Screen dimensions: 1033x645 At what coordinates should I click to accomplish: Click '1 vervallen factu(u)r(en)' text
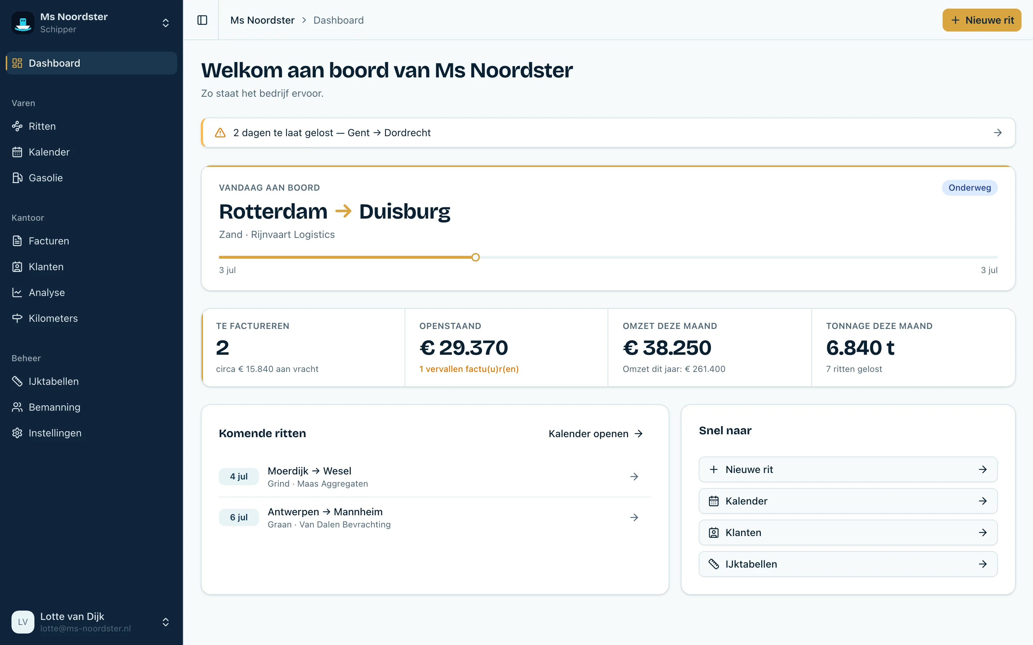click(469, 369)
